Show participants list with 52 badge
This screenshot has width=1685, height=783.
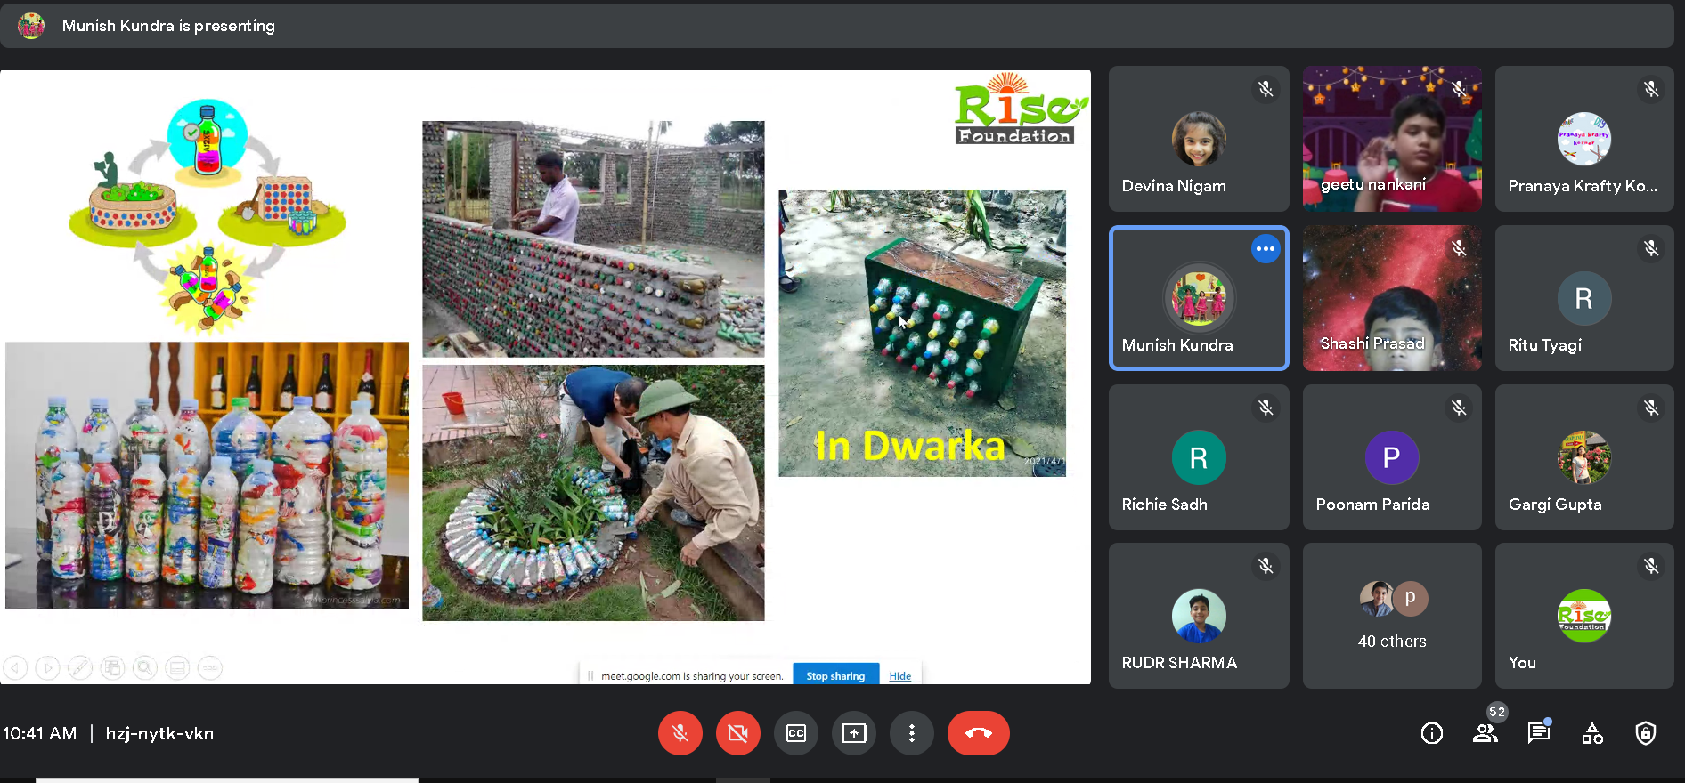[1485, 733]
